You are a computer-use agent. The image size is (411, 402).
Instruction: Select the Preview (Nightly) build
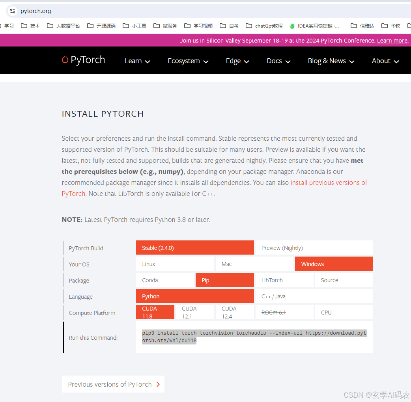point(314,248)
